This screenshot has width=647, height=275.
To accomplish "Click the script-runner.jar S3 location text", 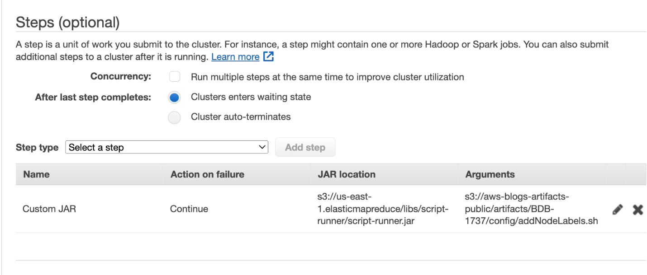I will click(x=383, y=209).
